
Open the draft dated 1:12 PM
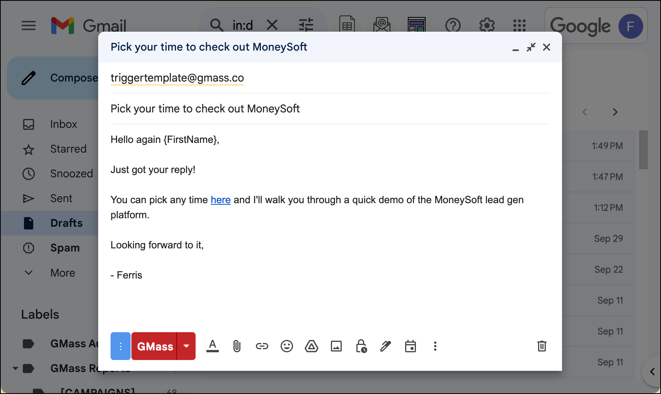coord(598,208)
